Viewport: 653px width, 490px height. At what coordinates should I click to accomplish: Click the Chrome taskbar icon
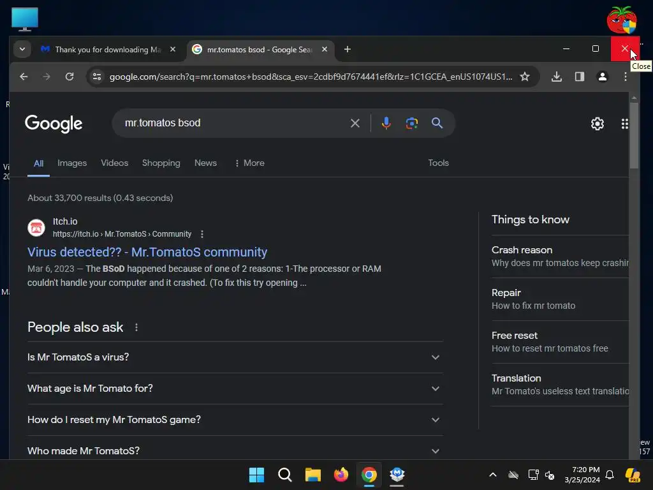point(369,475)
